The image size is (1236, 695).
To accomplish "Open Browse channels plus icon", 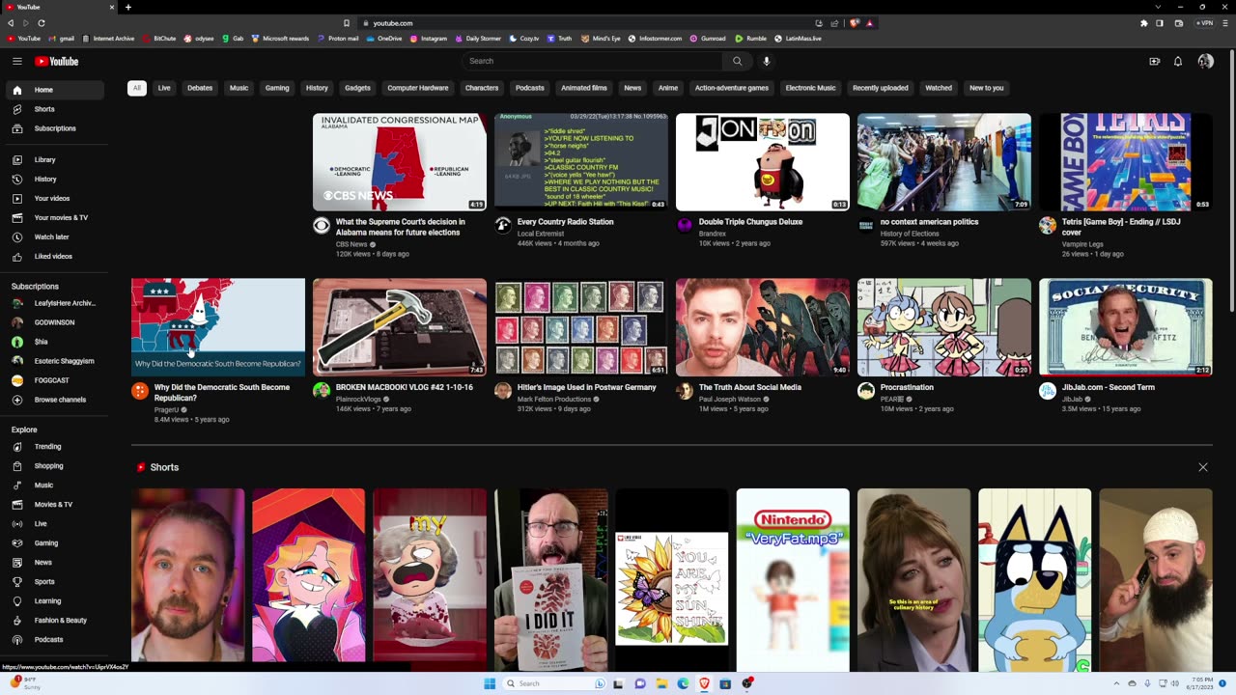I will pos(16,400).
